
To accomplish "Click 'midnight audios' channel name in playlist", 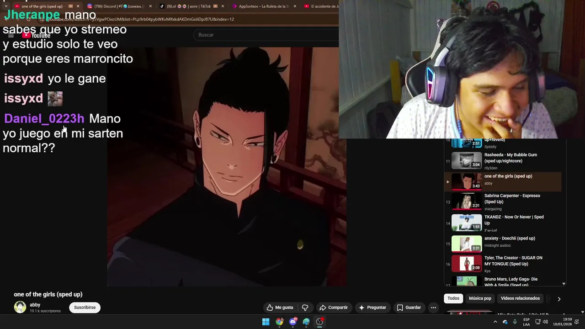I will point(497,246).
